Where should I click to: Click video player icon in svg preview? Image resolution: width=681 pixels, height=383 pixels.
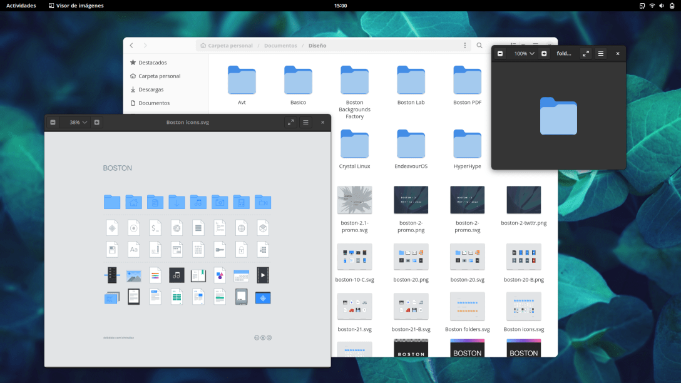tap(263, 275)
